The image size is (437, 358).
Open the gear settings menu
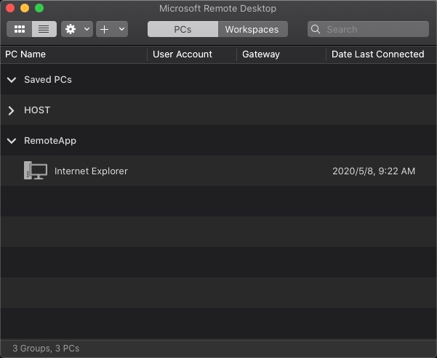point(71,29)
